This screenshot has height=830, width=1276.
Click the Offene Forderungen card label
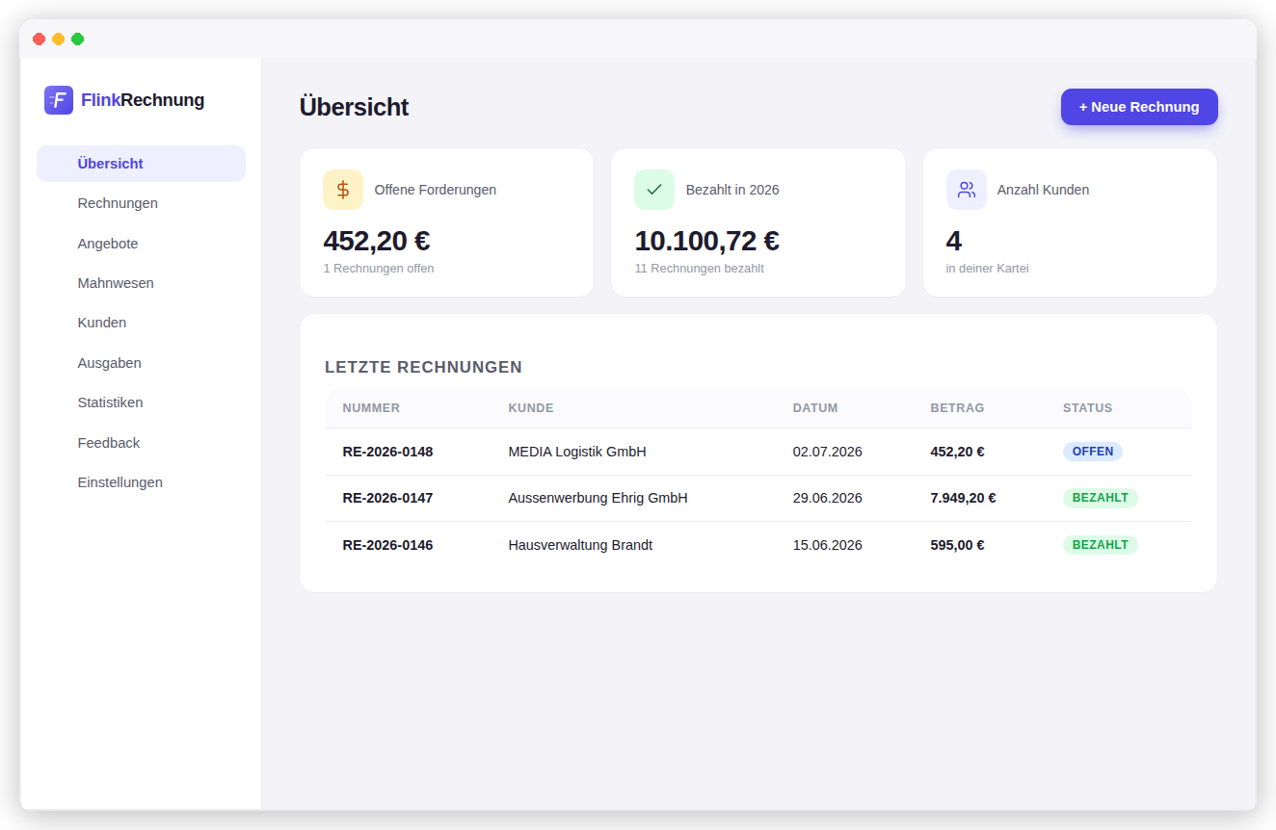tap(436, 190)
